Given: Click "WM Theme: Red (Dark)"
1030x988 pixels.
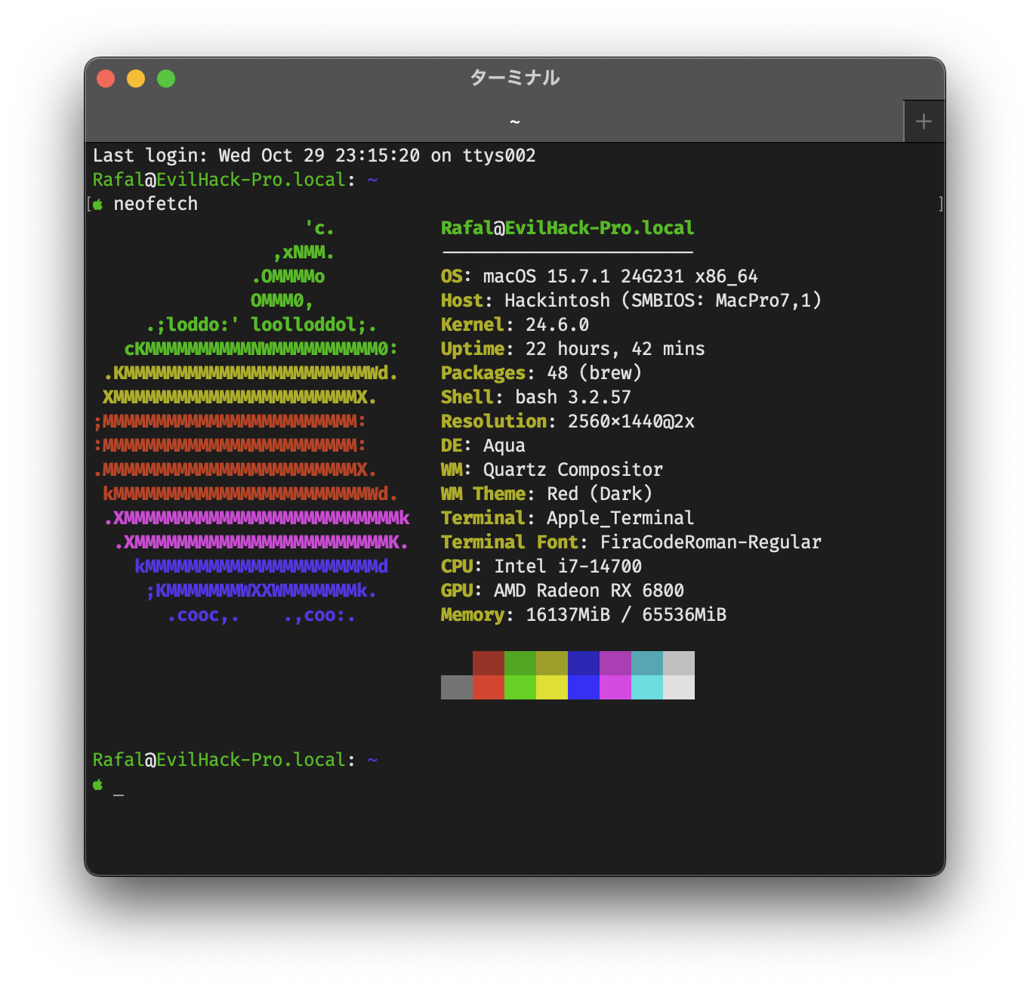Looking at the screenshot, I should click(547, 494).
